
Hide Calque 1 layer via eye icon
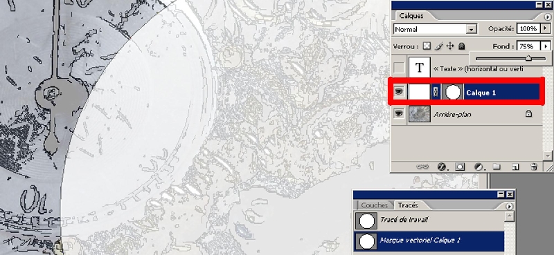point(399,92)
